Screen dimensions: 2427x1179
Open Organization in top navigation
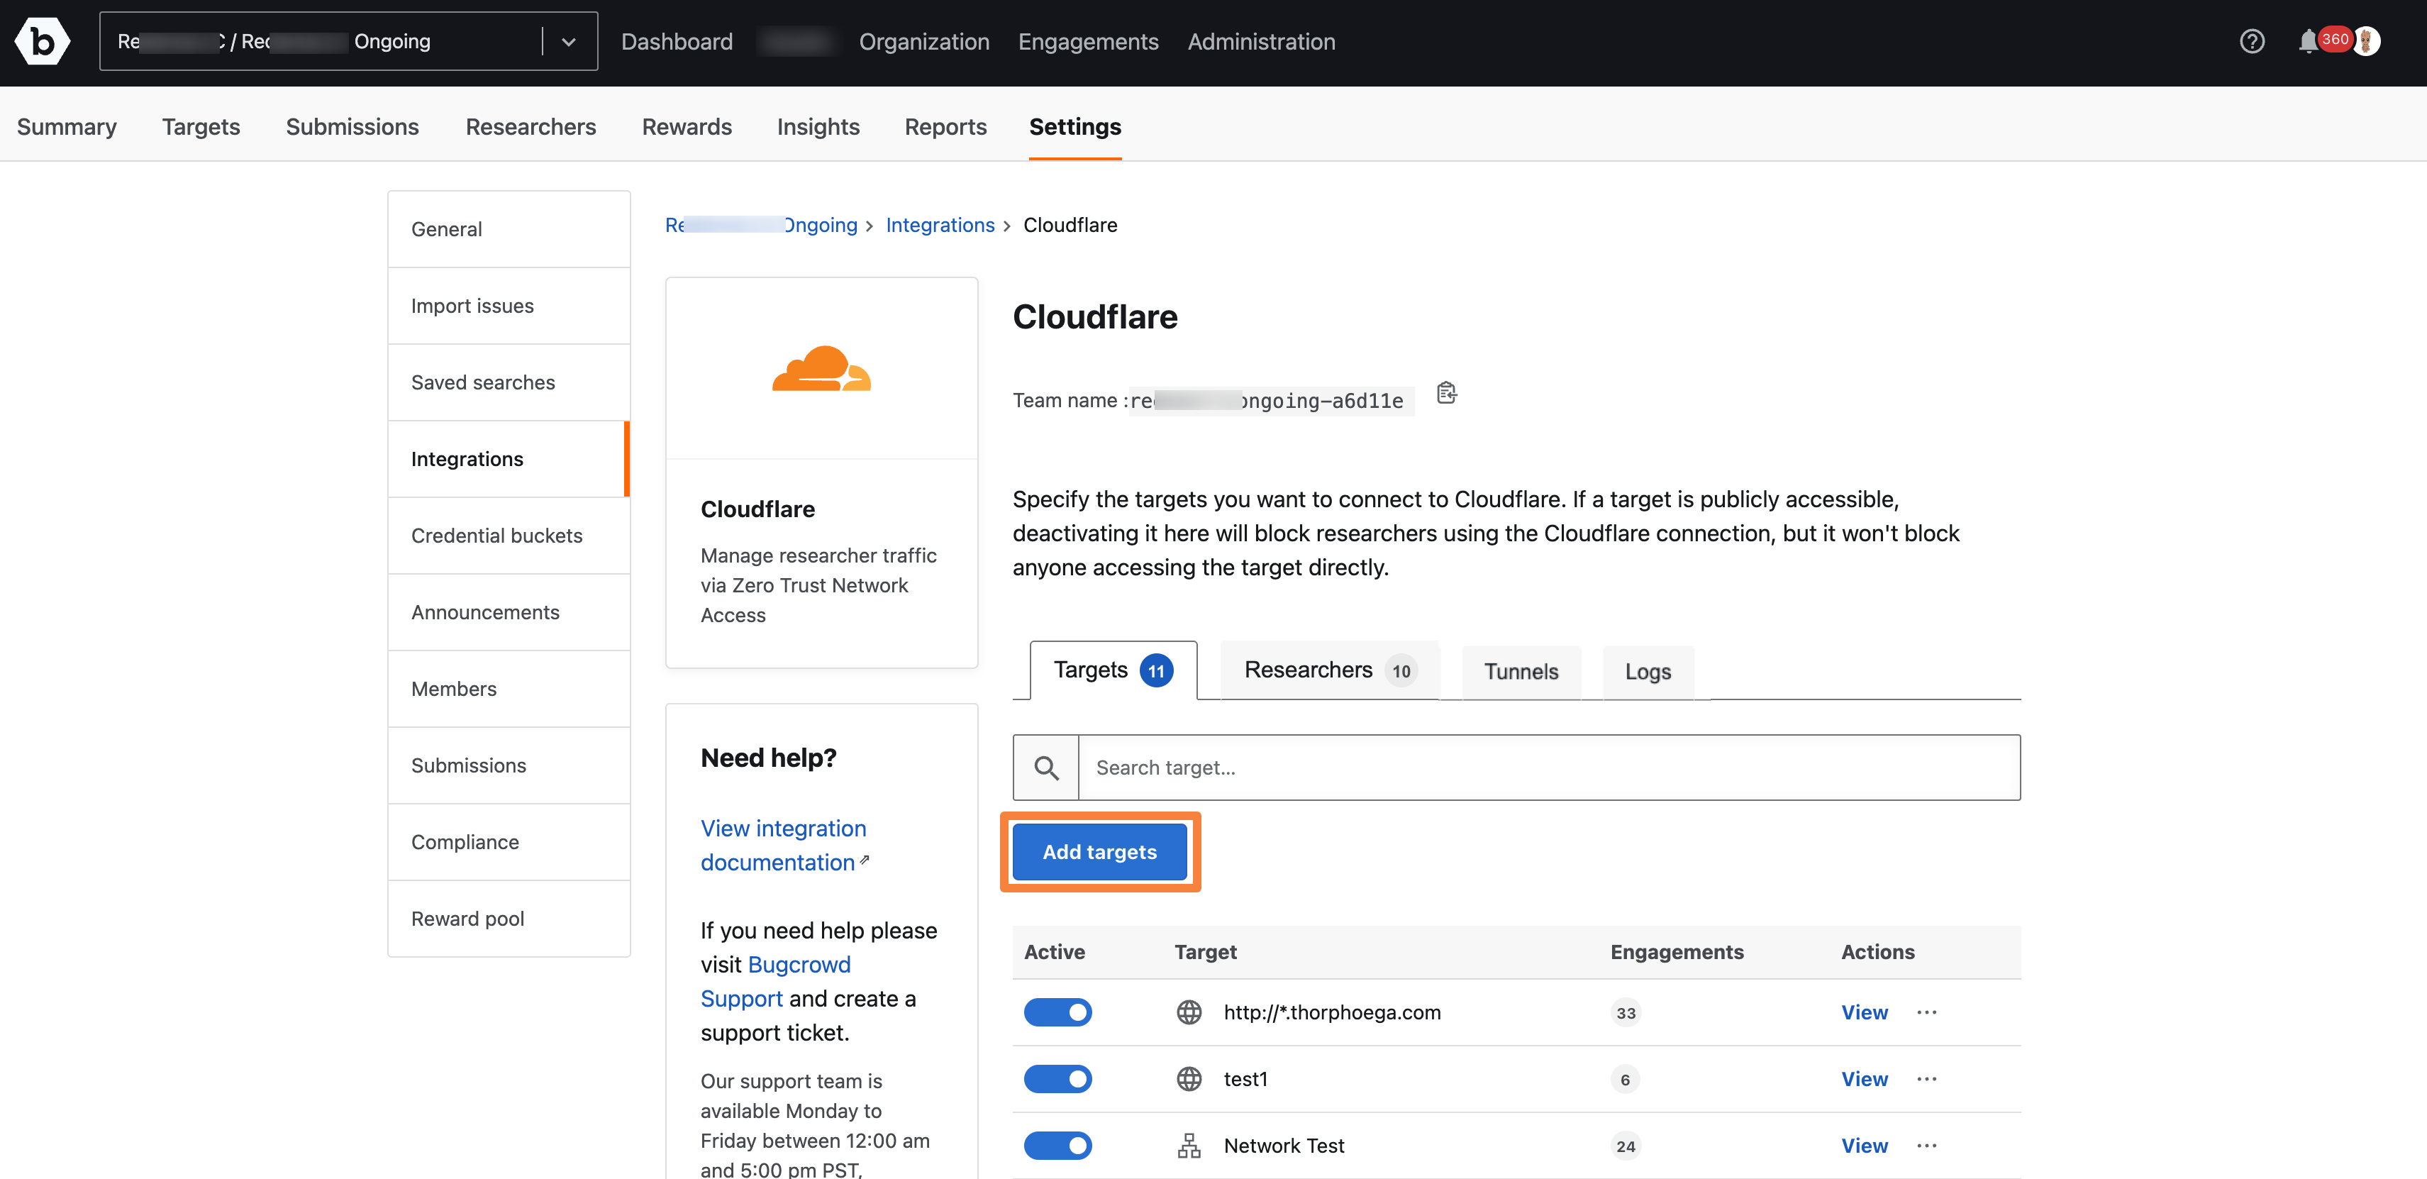coord(923,41)
